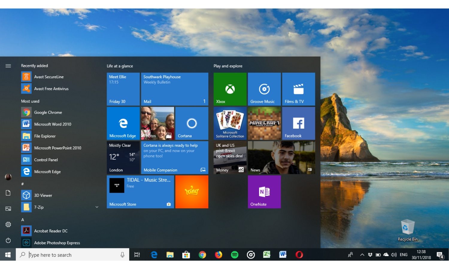Screen dimensions: 449x269
Task: Open Word from the taskbar
Action: click(x=283, y=255)
